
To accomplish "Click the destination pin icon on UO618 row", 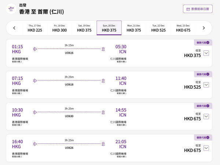I will 103,81.
